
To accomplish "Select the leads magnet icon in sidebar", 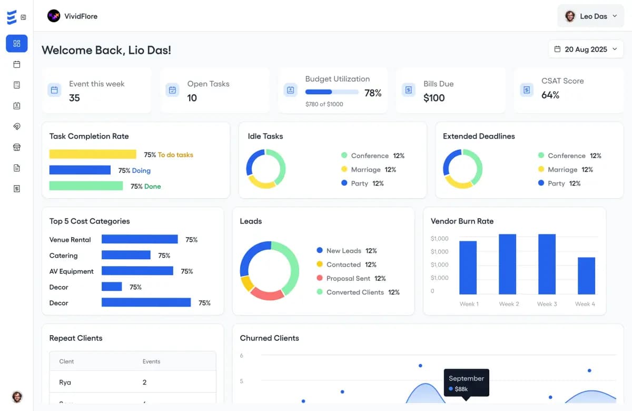I will [x=16, y=126].
